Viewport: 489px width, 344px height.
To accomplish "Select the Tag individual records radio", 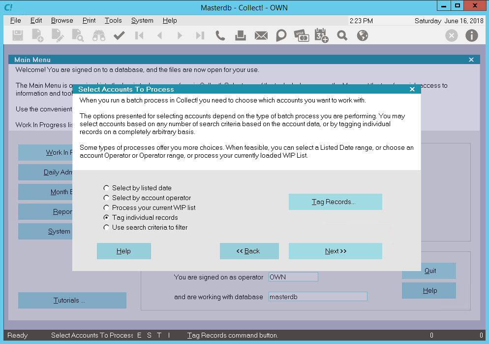I will (x=141, y=217).
